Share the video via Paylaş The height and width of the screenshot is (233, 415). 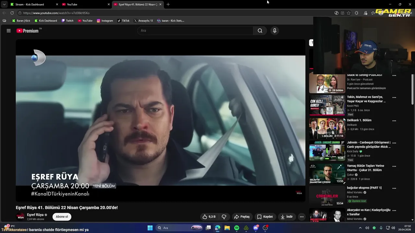[242, 217]
